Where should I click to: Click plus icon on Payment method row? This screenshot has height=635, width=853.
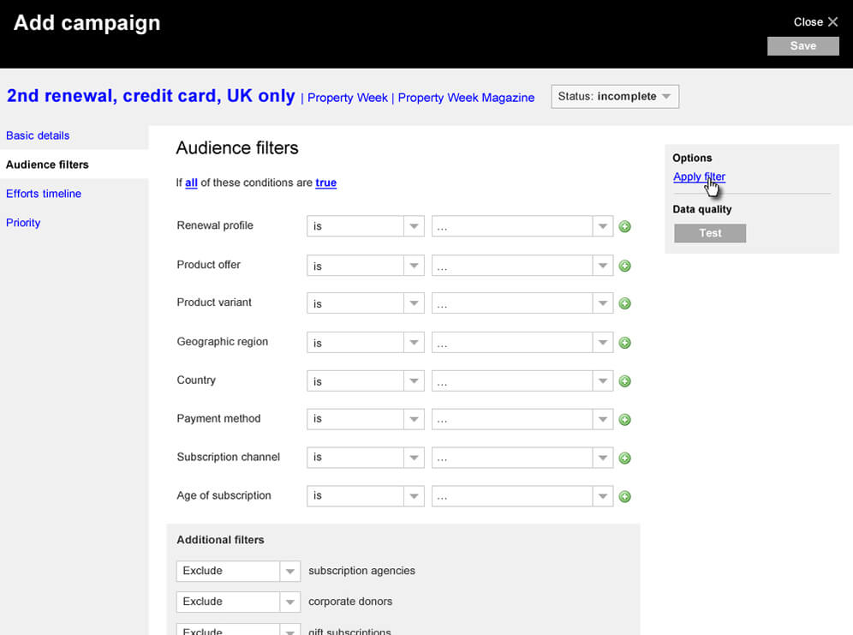624,420
